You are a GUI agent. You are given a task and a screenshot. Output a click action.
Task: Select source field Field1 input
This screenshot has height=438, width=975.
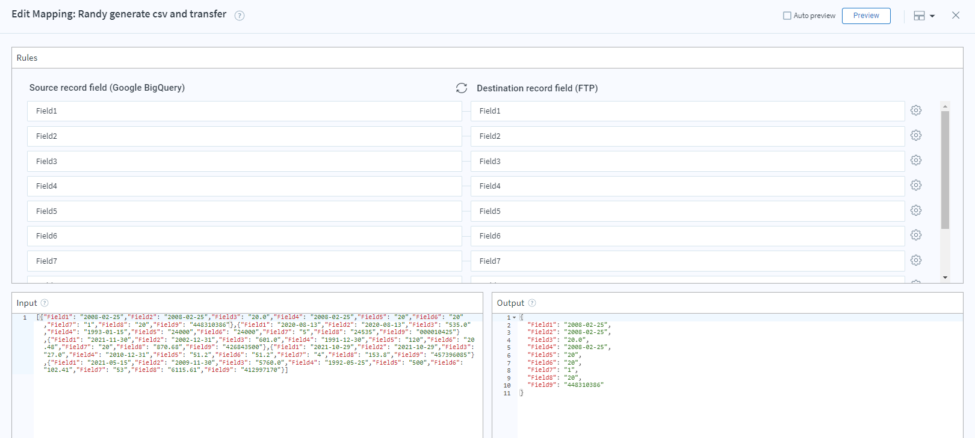[244, 111]
